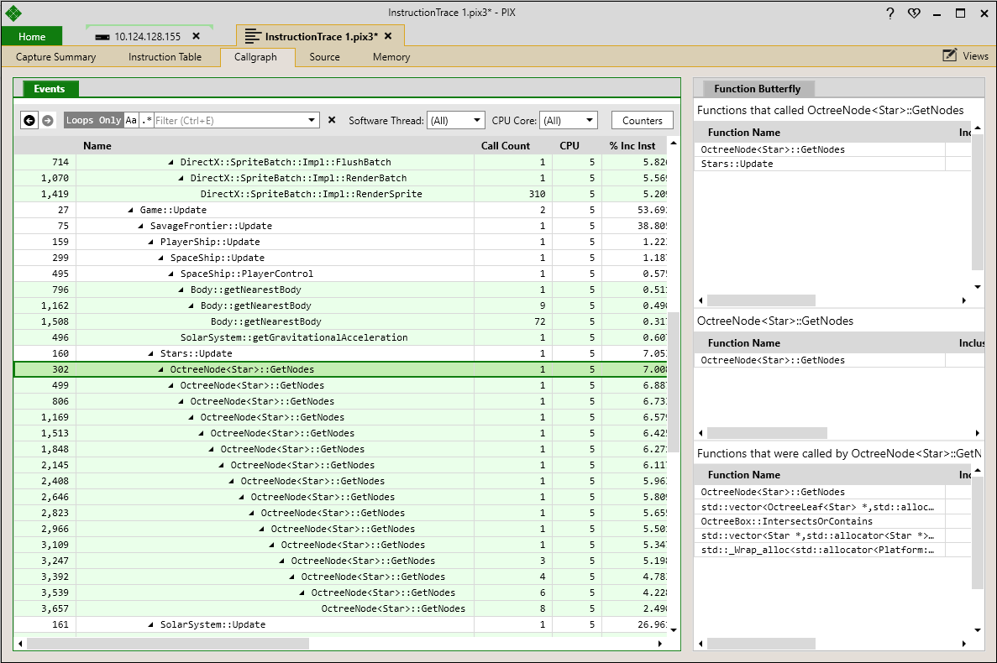
Task: Collapse the Stars::Update tree node
Action: (150, 353)
